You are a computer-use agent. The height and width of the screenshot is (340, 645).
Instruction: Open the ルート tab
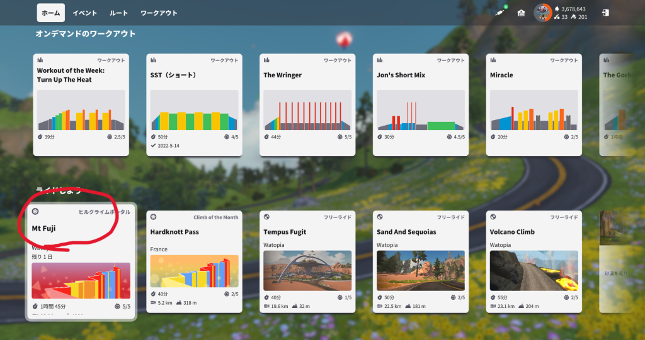point(118,13)
